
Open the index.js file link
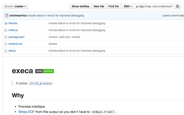(x=13, y=30)
